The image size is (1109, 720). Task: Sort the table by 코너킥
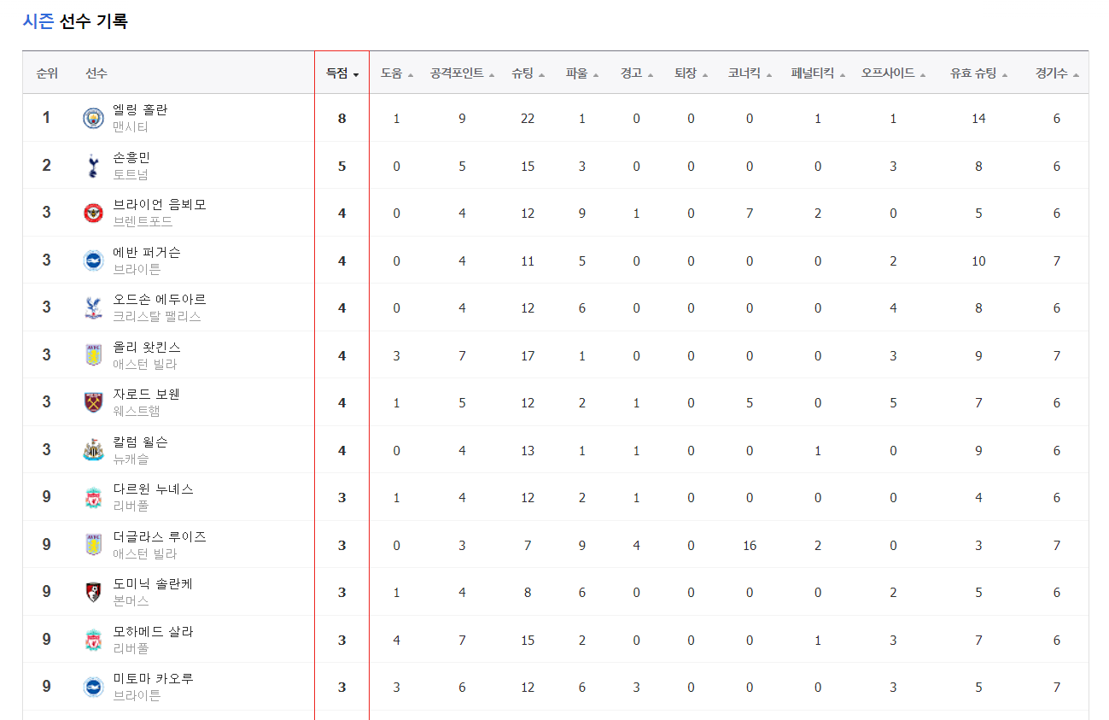point(750,73)
